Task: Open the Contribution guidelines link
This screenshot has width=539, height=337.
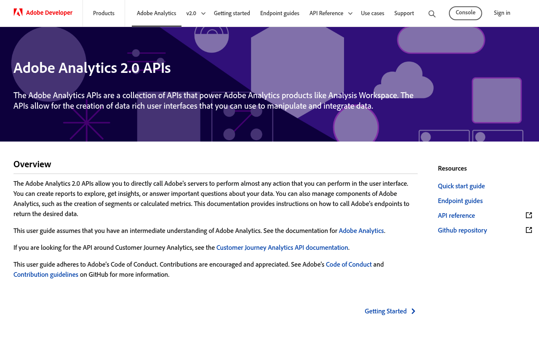Action: point(46,274)
